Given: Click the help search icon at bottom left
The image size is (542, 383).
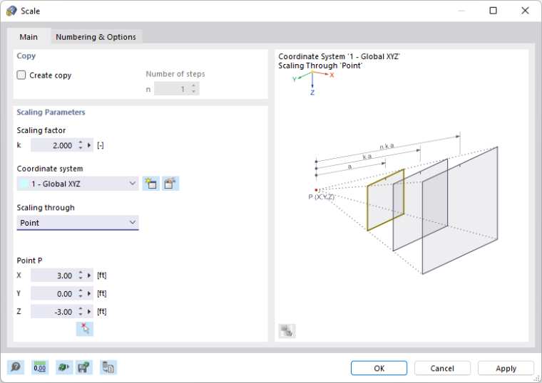Looking at the screenshot, I should pyautogui.click(x=16, y=367).
